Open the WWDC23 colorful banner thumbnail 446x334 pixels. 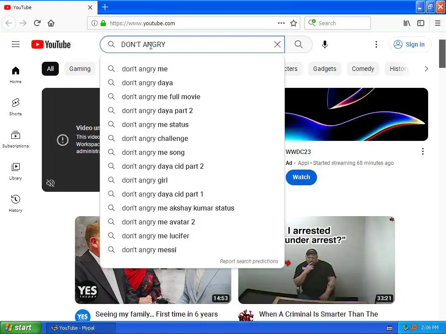click(x=356, y=114)
